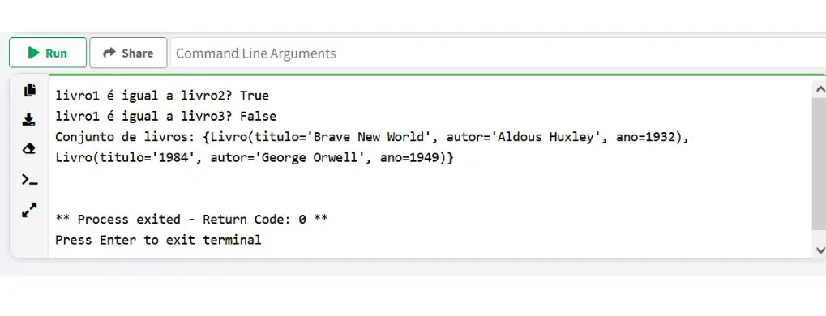The image size is (826, 316).
Task: Click the 'Process exited - Return Code: 0' line
Action: [191, 219]
